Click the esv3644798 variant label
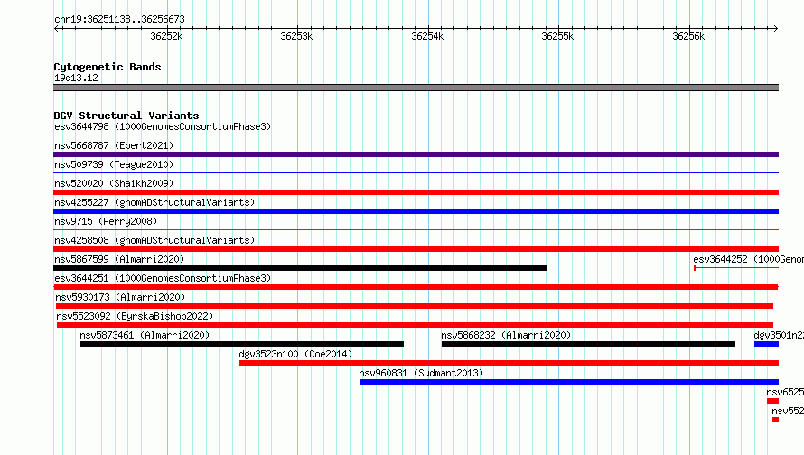 [163, 126]
